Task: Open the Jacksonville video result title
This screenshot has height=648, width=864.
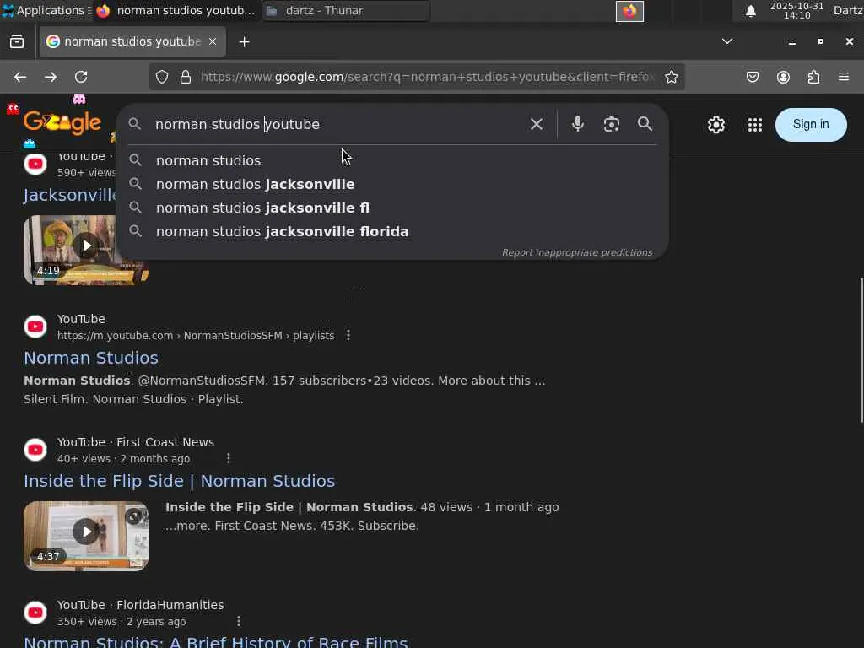Action: pos(70,195)
